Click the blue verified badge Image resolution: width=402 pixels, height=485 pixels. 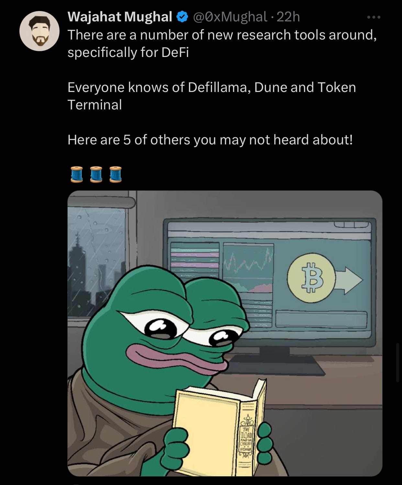tap(182, 17)
